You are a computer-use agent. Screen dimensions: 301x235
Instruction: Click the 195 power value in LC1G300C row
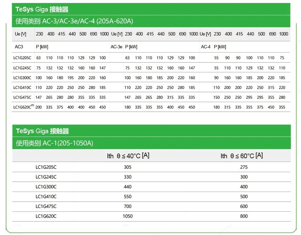click(x=71, y=78)
